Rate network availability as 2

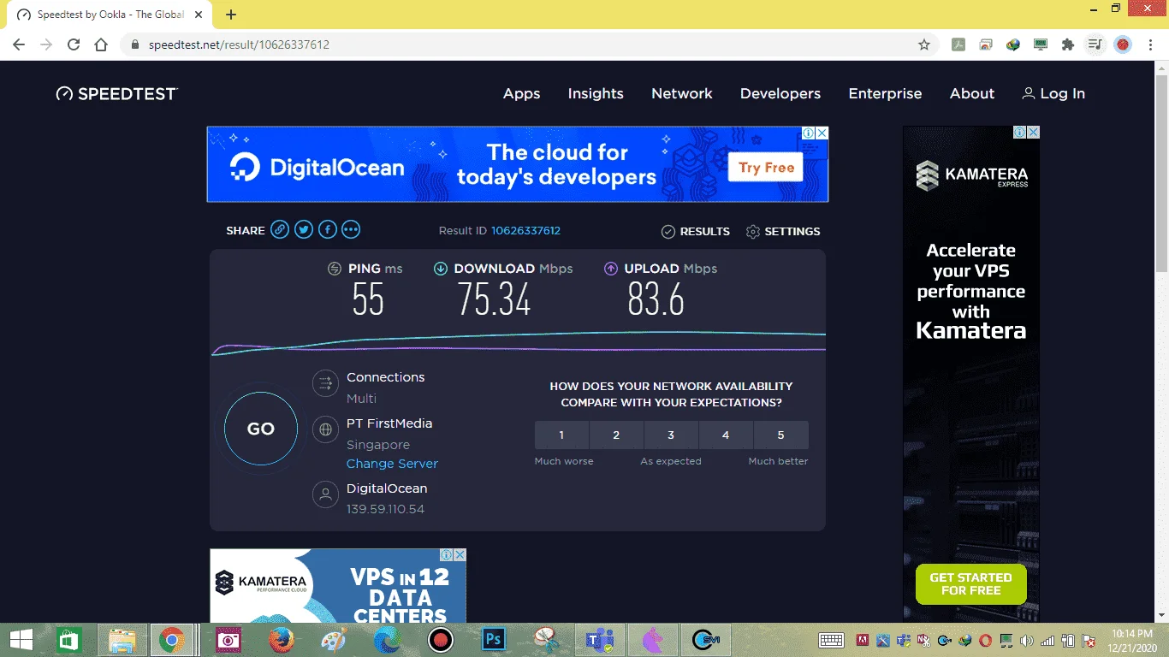(x=616, y=435)
